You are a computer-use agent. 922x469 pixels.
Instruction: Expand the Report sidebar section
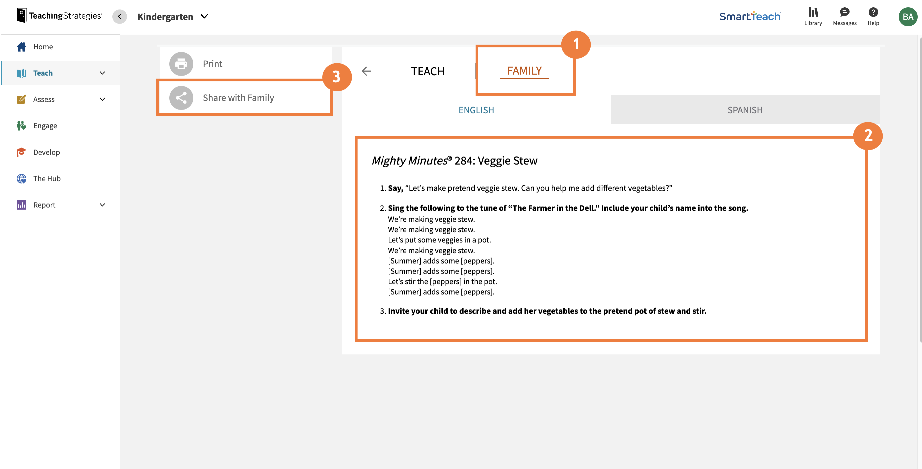click(x=102, y=205)
